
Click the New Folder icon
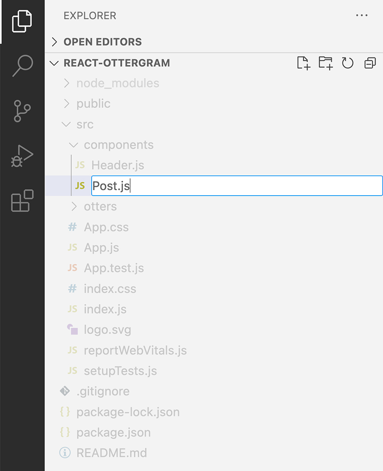tap(326, 63)
